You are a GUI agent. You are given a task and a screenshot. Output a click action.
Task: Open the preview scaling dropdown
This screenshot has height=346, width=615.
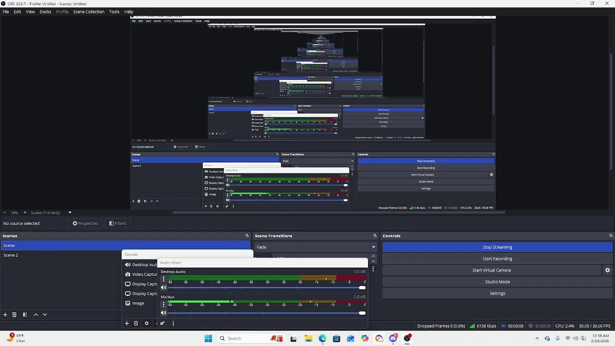[70, 212]
